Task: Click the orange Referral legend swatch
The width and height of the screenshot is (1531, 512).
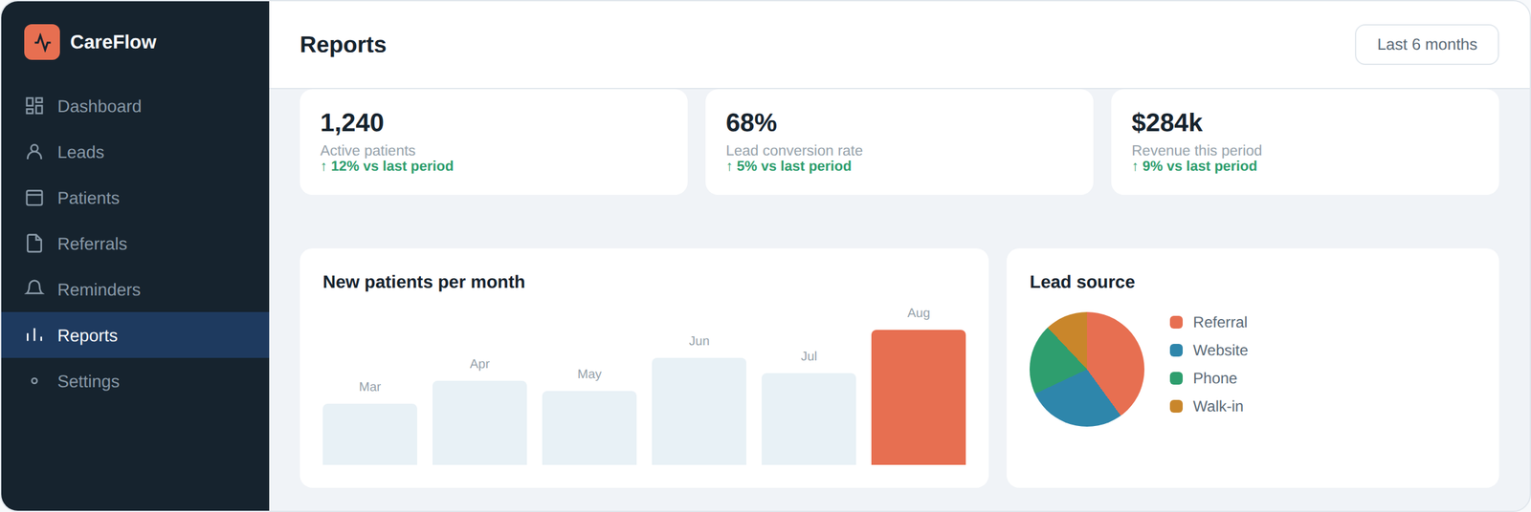Action: coord(1176,323)
